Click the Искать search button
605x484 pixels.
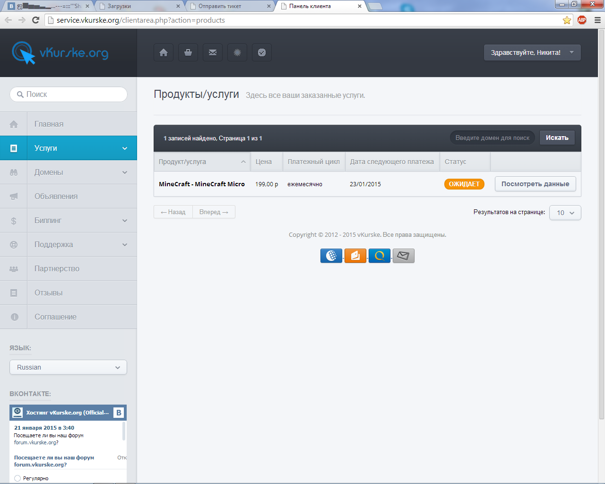(557, 138)
